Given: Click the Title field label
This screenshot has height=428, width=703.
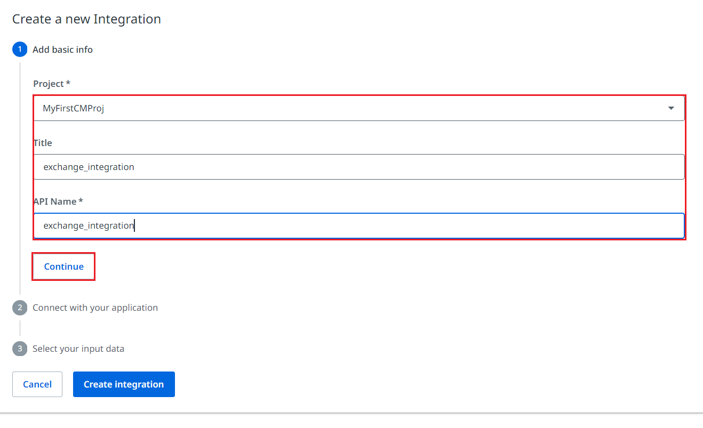Looking at the screenshot, I should [x=43, y=143].
